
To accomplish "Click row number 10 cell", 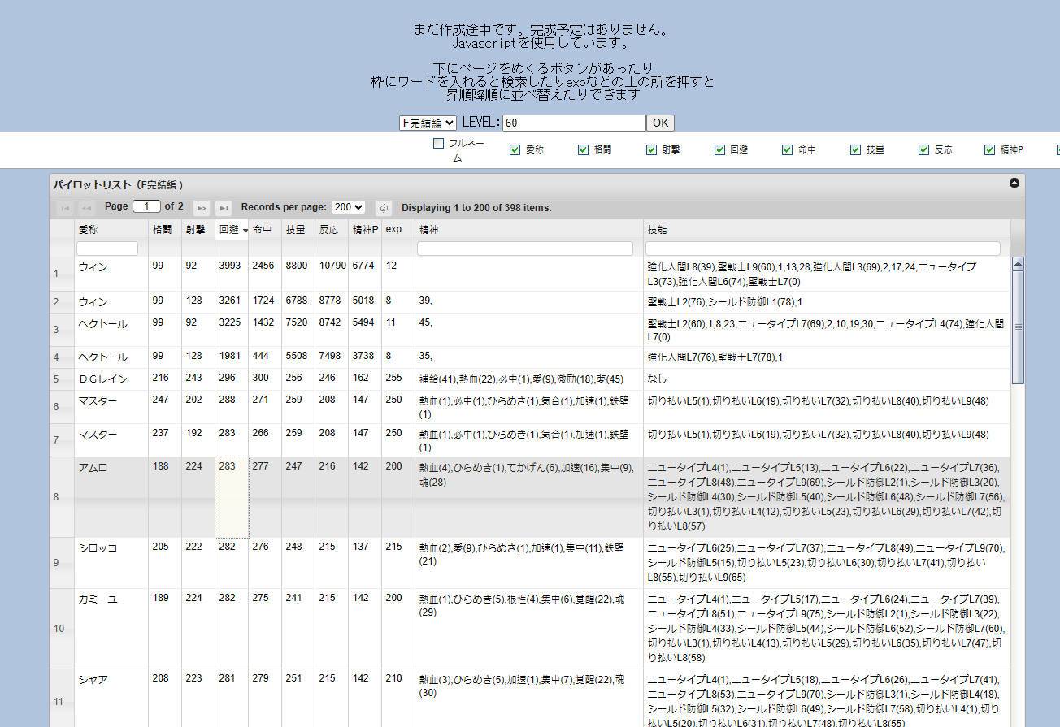I will click(x=62, y=629).
